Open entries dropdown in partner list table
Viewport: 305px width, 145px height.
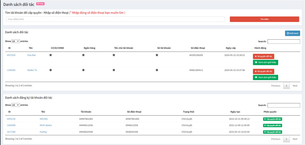[16, 41]
